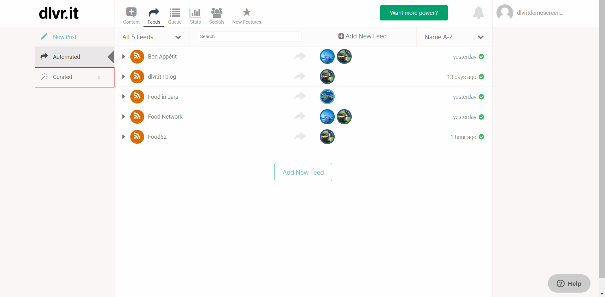
Task: Click Food in Jars' social avatar
Action: coord(327,97)
